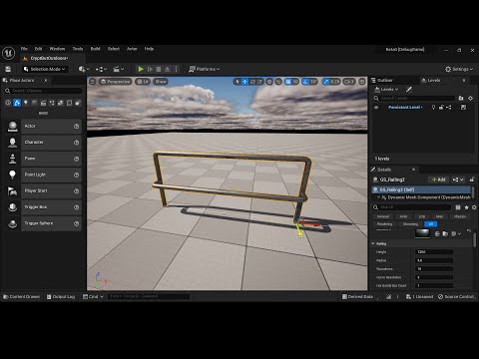Click the Unreal Engine logo icon
479x359 pixels.
coord(9,53)
